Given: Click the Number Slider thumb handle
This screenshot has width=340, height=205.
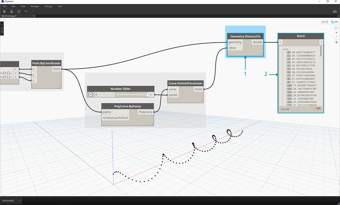Looking at the screenshot, I should (x=147, y=94).
